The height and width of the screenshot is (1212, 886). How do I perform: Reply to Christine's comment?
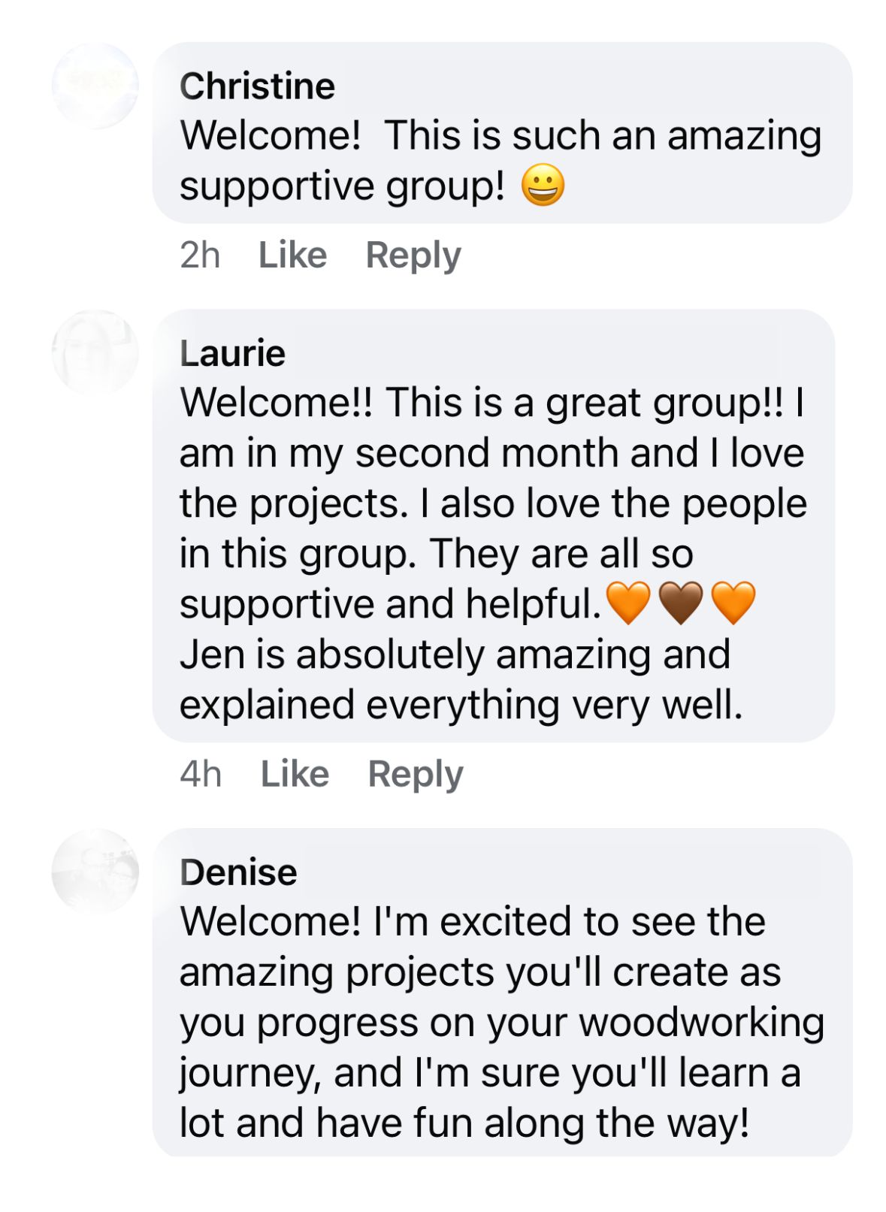click(x=413, y=255)
